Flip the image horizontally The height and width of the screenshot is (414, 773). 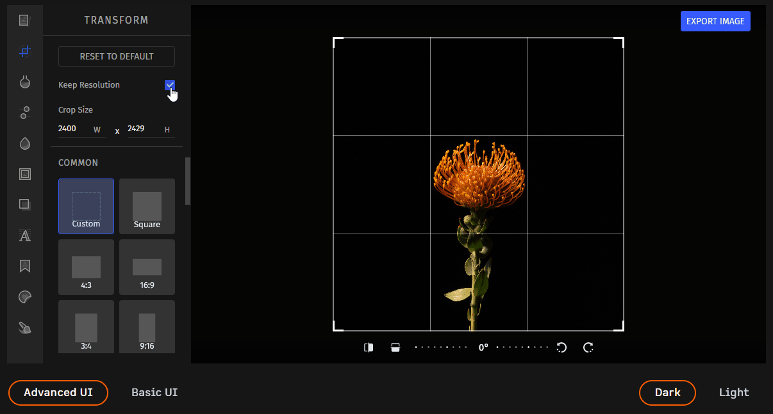[x=369, y=347]
